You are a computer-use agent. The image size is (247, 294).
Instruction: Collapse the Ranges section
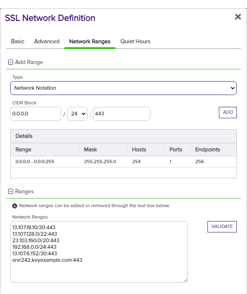point(11,191)
